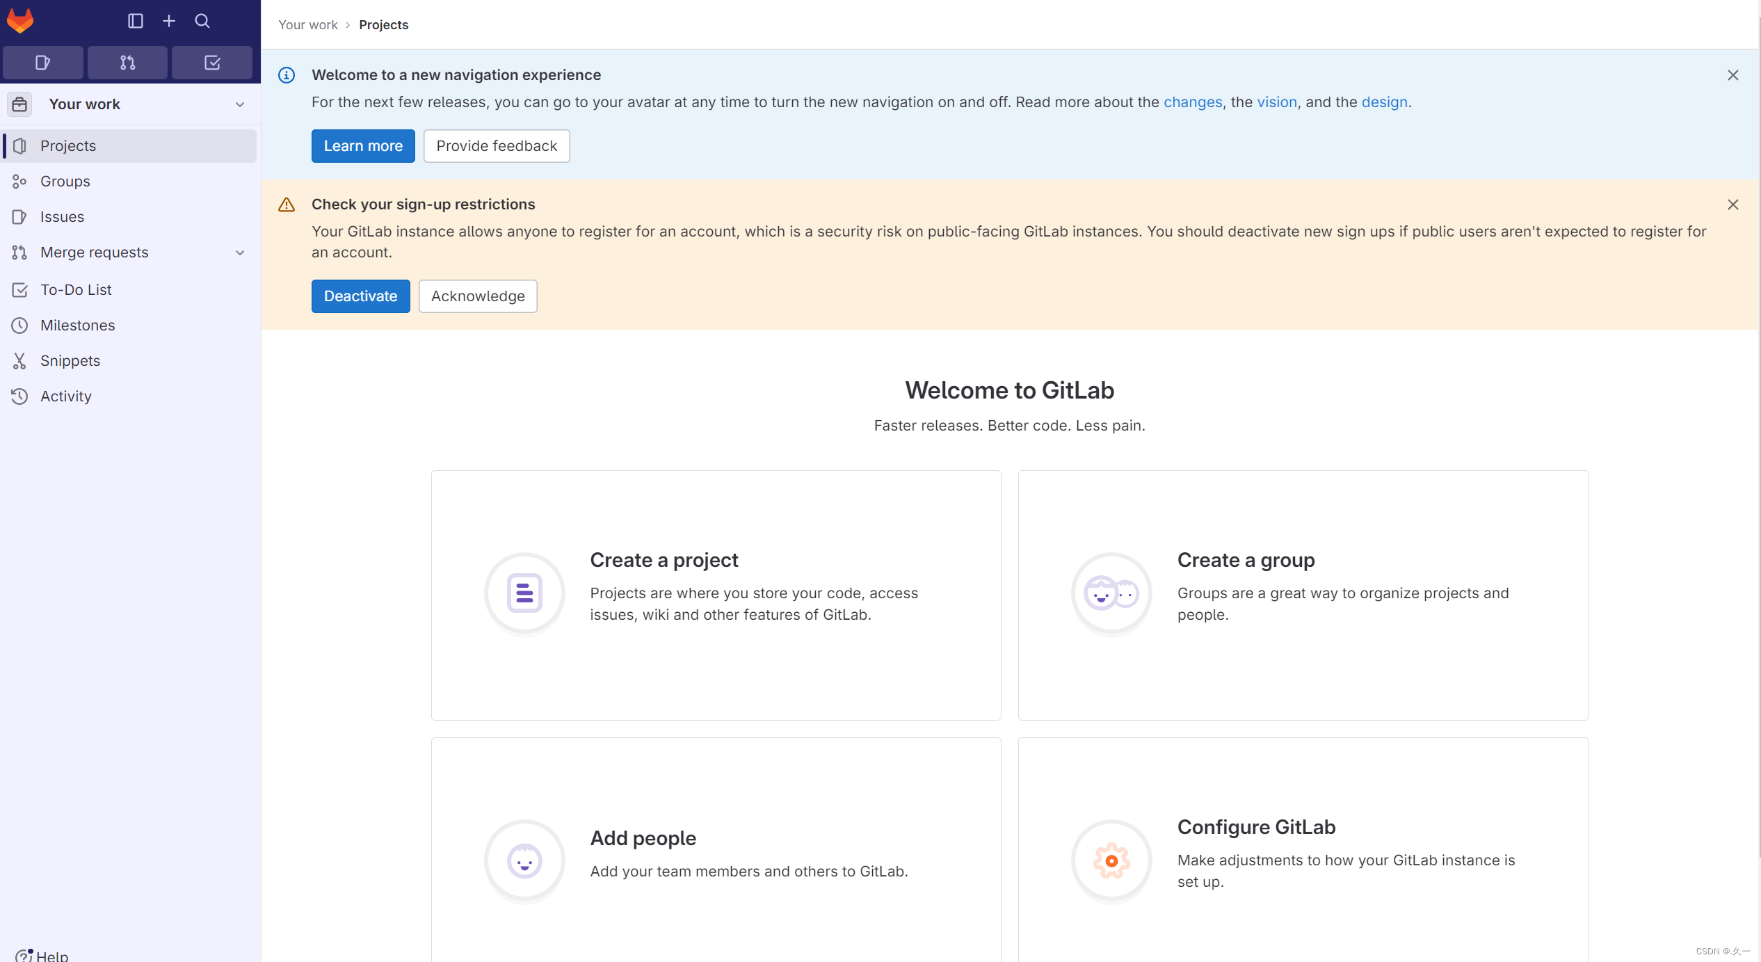This screenshot has height=962, width=1761.
Task: Open Milestones from the sidebar
Action: click(77, 326)
